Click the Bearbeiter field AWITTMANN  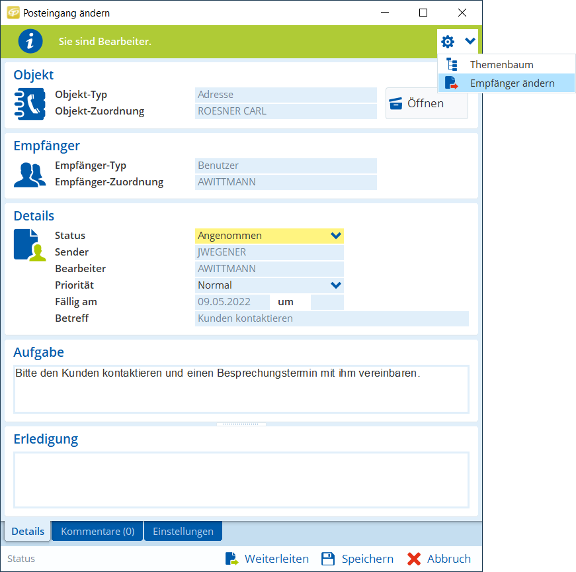coord(269,269)
